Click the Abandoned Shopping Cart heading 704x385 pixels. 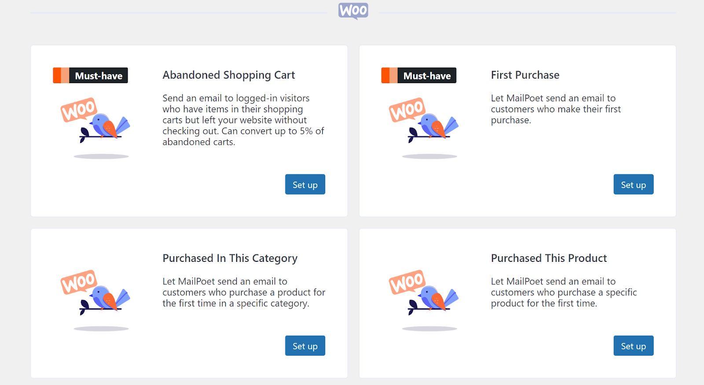point(229,75)
